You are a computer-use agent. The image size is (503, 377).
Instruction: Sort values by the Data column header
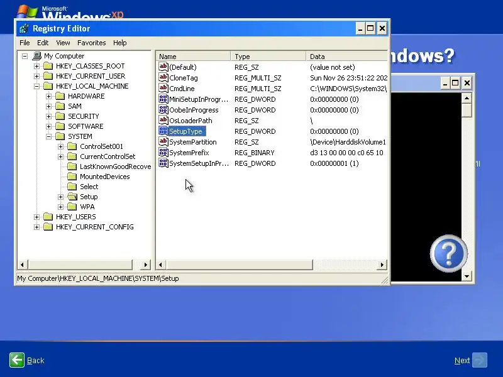[347, 57]
